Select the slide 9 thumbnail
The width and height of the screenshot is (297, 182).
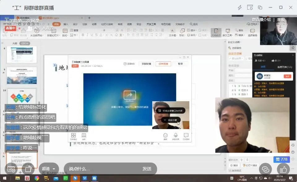[x=22, y=75]
